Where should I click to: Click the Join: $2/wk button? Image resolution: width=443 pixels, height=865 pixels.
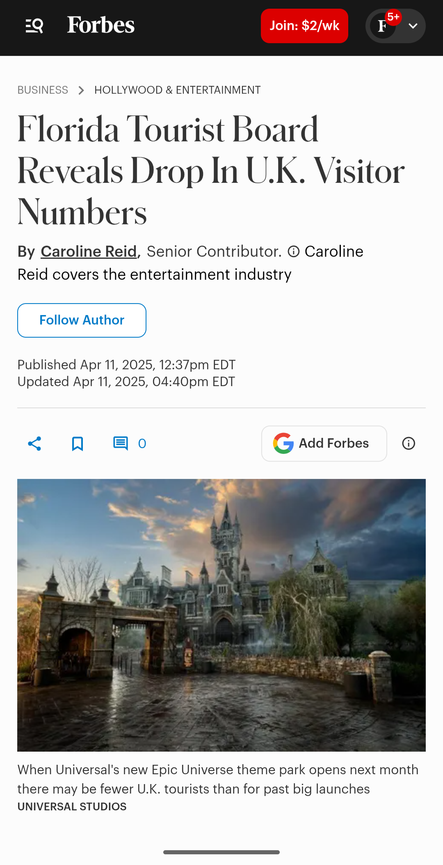tap(304, 26)
